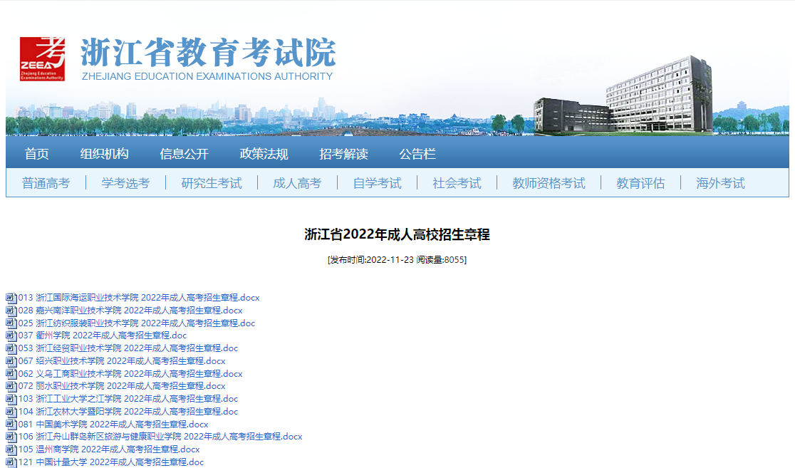Click the 浙江省教育考试院 site title
This screenshot has height=468, width=795.
208,52
